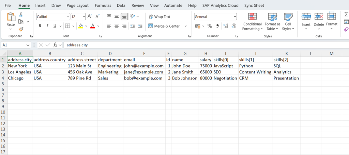Increase indent of cell contents
The height and width of the screenshot is (155, 349).
[x=140, y=26]
